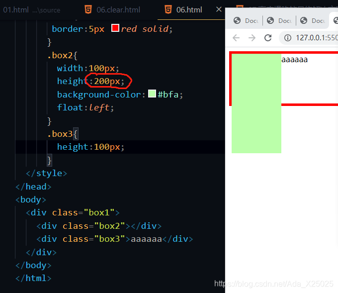Open the red color swatch in border rule
Screen dimensions: 338x293
[x=115, y=28]
